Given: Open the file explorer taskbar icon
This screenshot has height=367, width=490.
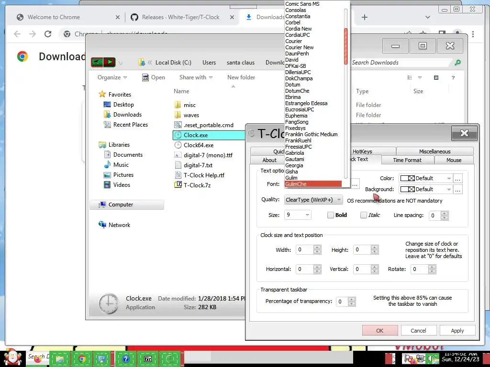Looking at the screenshot, I should tap(60, 358).
